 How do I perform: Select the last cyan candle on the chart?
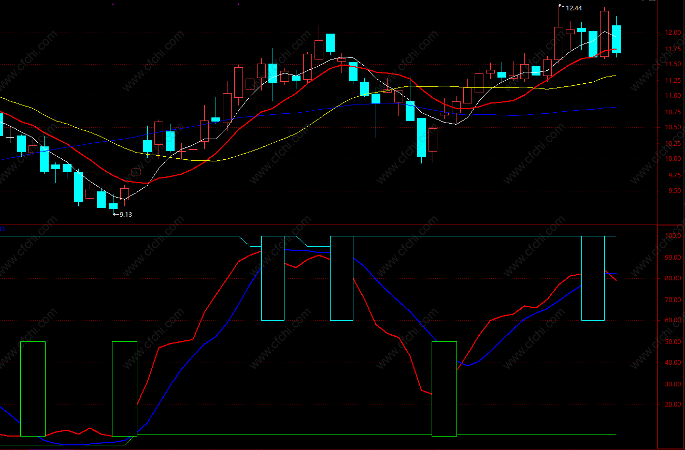pyautogui.click(x=616, y=39)
